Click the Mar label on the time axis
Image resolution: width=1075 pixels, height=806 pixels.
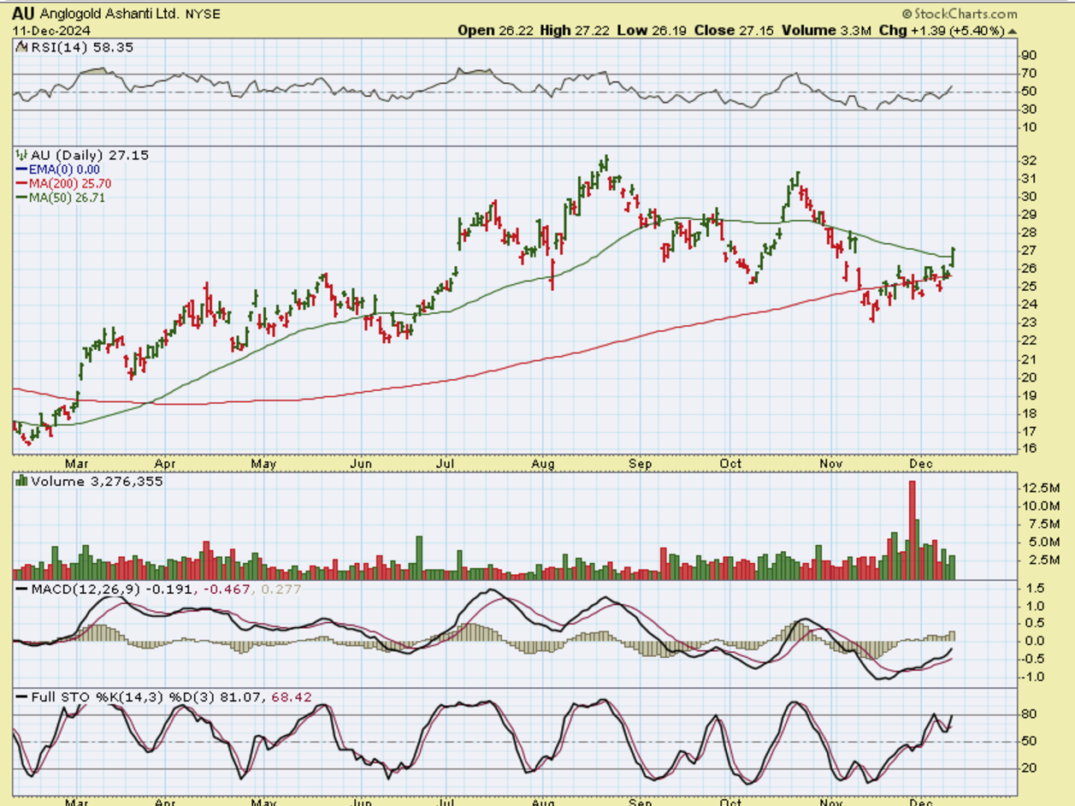coord(79,464)
